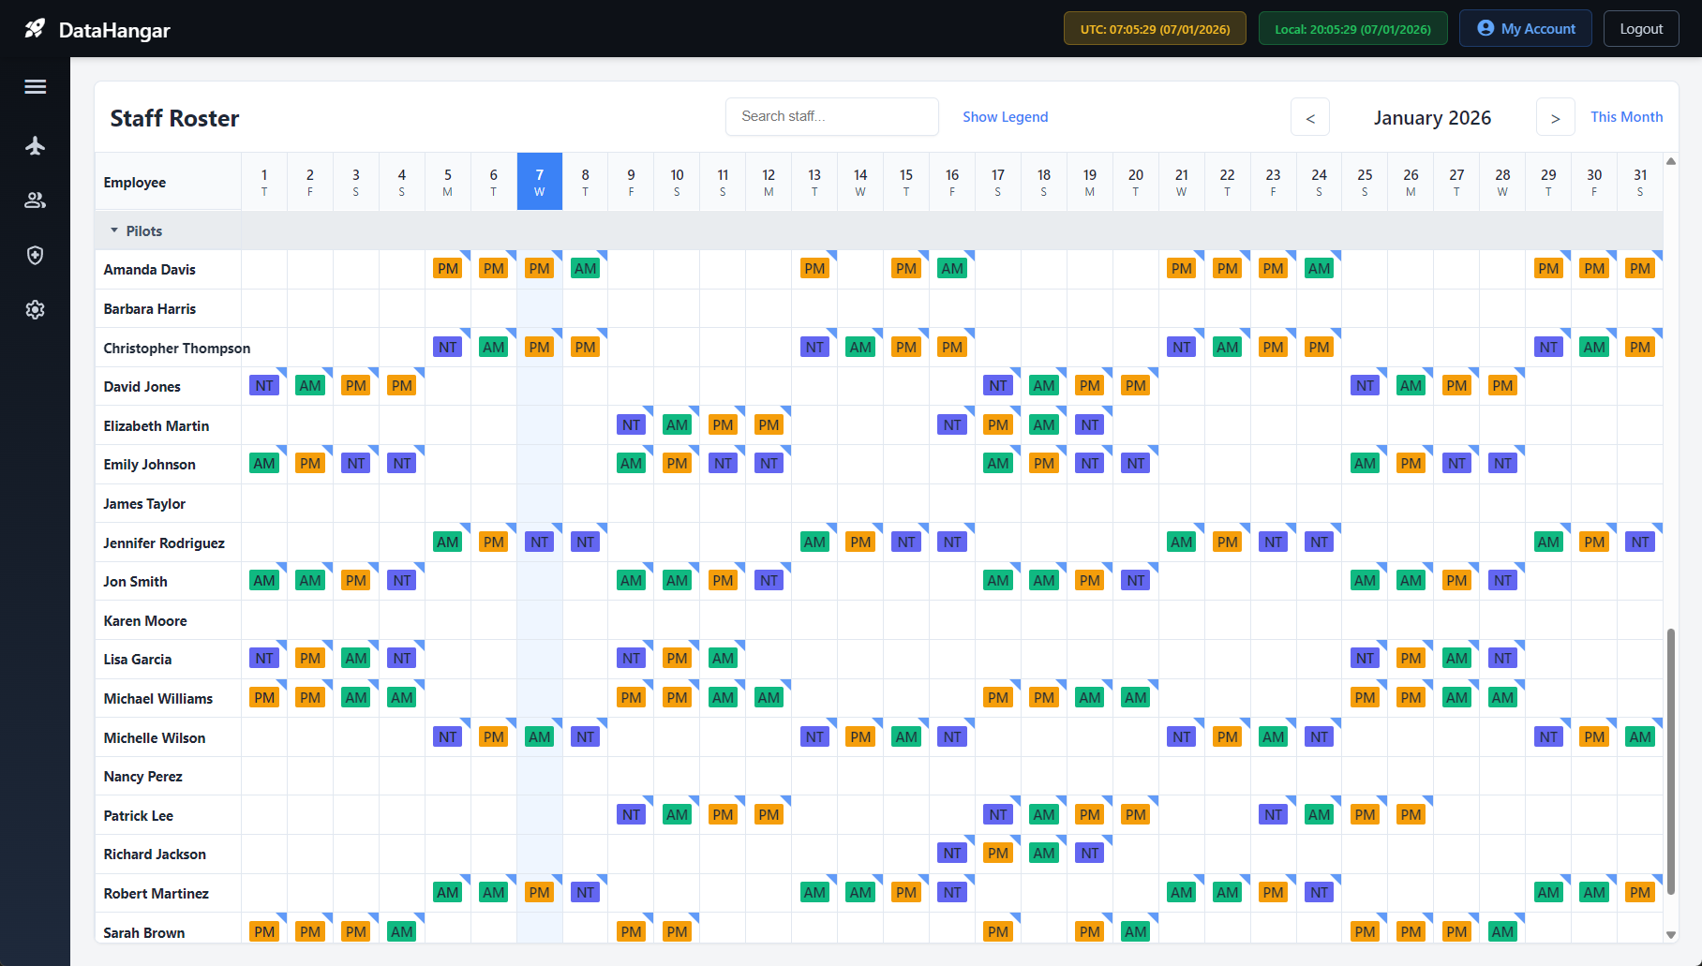
Task: Select the shield icon in sidebar
Action: coord(36,255)
